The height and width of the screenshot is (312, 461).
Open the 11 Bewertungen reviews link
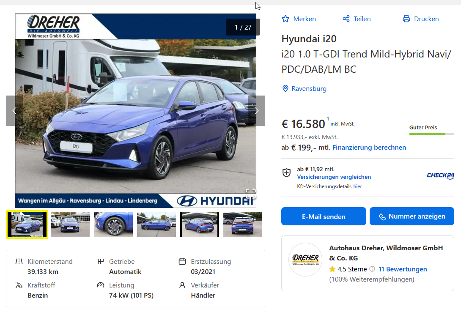(x=403, y=269)
